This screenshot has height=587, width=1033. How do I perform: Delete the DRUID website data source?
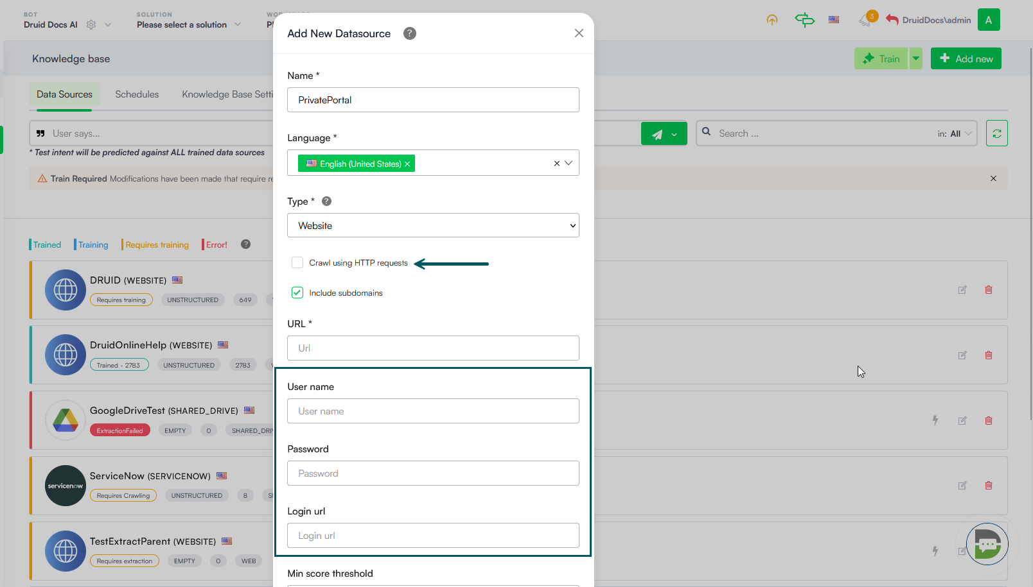click(988, 290)
